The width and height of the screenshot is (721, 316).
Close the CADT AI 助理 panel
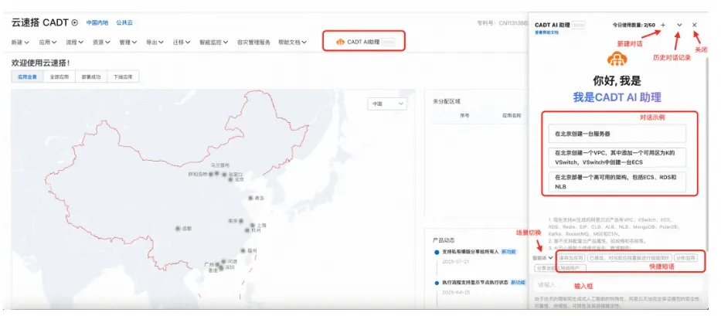[694, 25]
